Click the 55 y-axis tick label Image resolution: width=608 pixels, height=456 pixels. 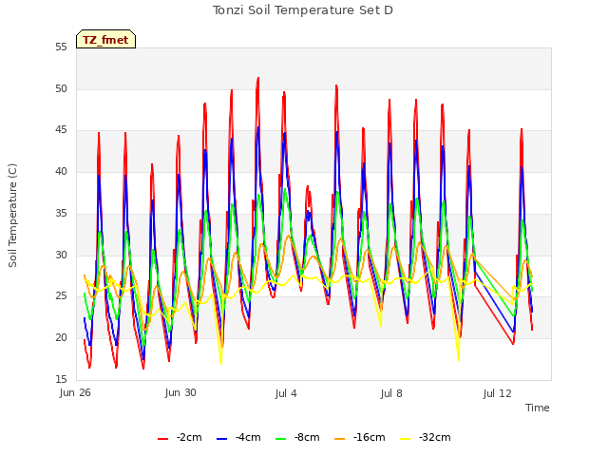pos(61,47)
